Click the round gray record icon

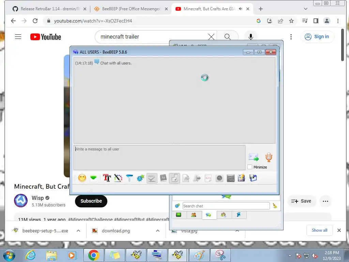(x=219, y=178)
